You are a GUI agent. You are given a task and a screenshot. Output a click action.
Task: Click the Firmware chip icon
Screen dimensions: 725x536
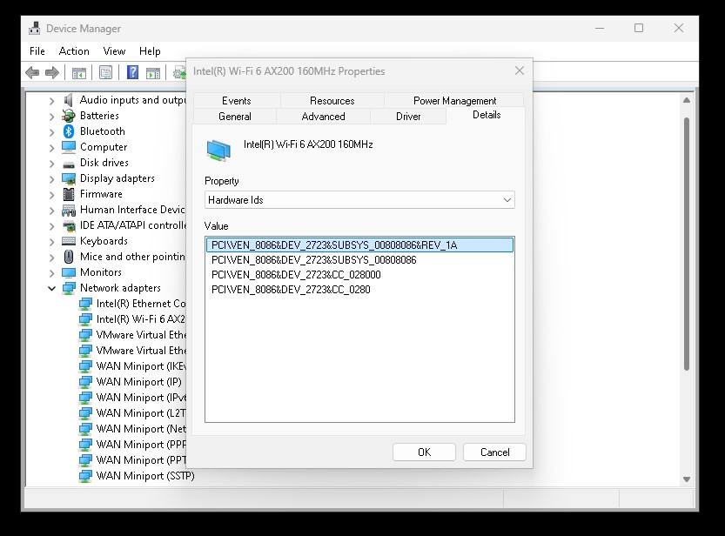coord(69,194)
